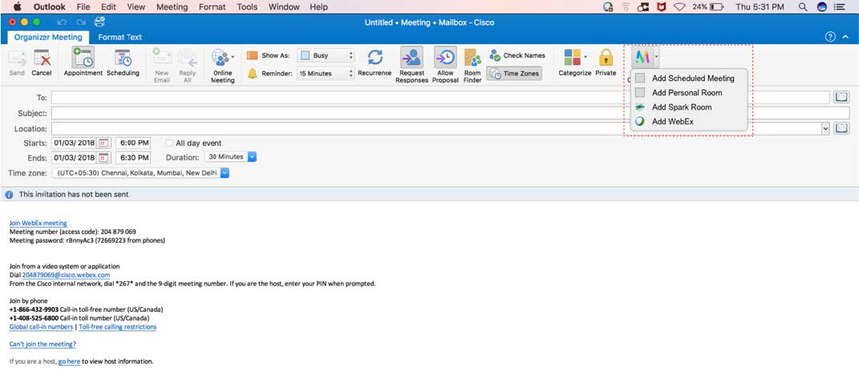Switch to the Format Text tab
Screen dimensions: 859x375
click(x=120, y=37)
